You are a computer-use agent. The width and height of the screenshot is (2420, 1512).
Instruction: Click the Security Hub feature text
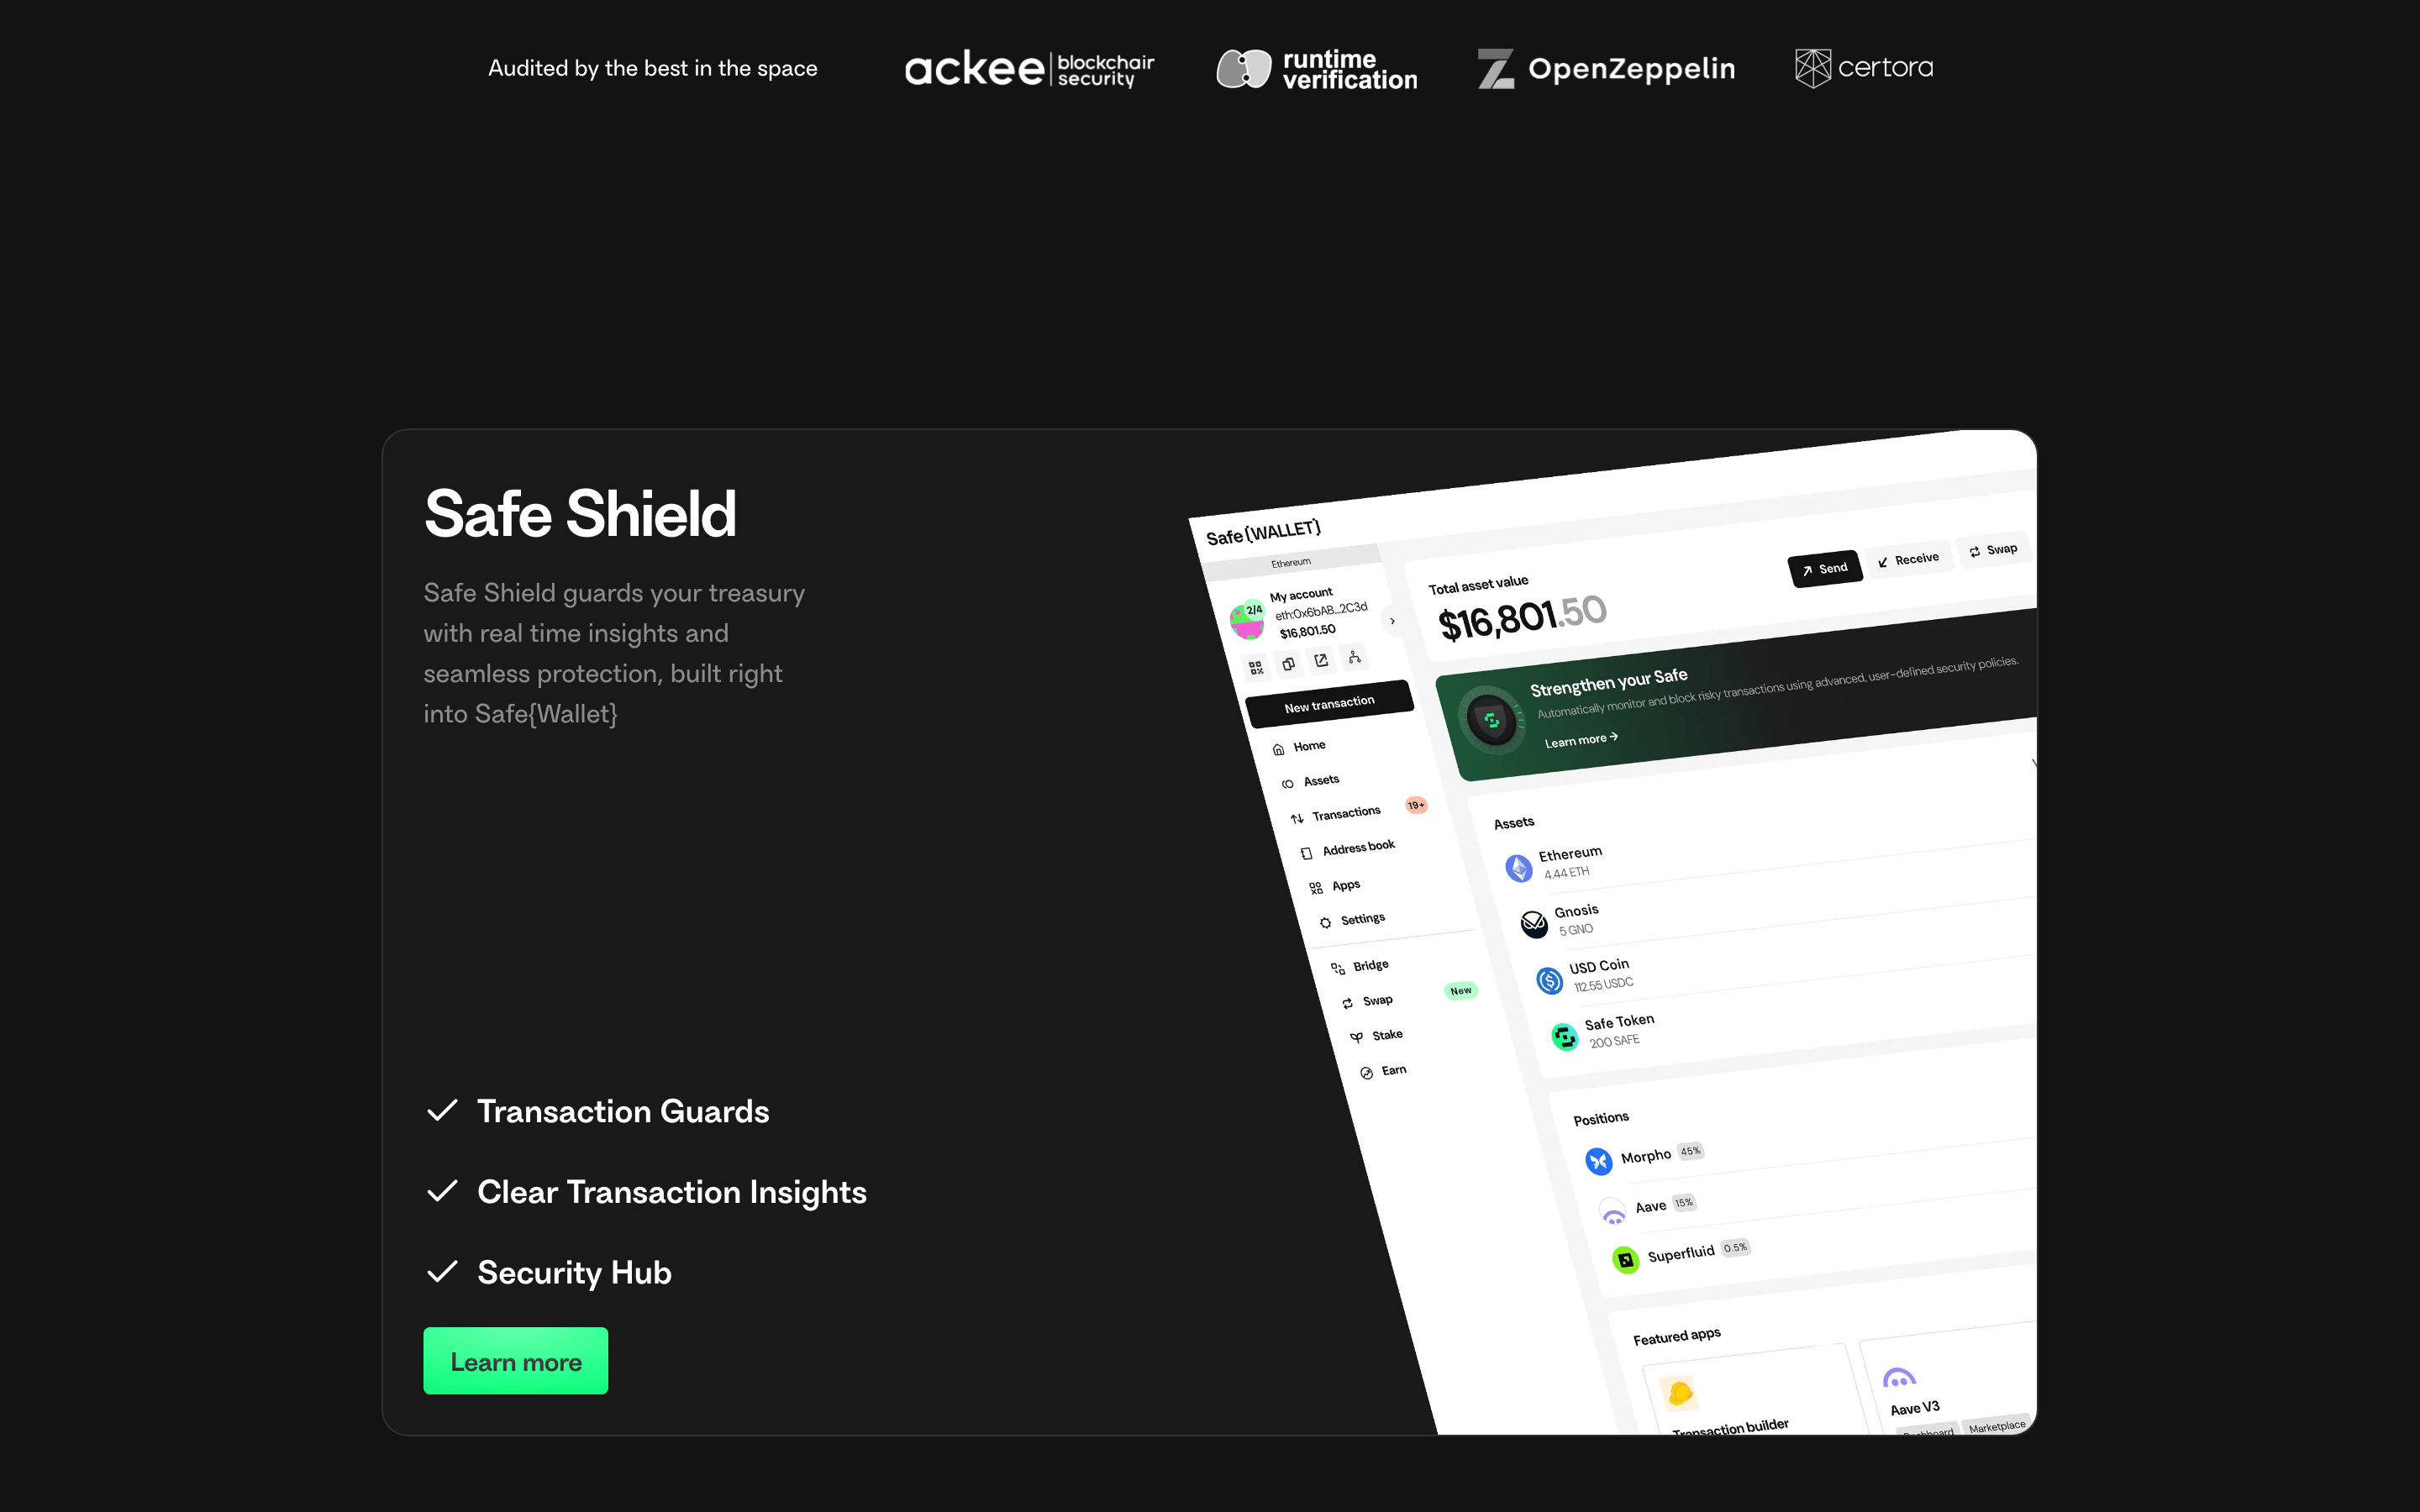pyautogui.click(x=574, y=1272)
